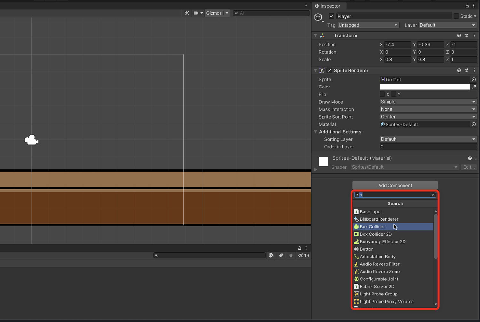Open the Sprite Sort Point dropdown
The image size is (480, 322).
[x=428, y=117]
